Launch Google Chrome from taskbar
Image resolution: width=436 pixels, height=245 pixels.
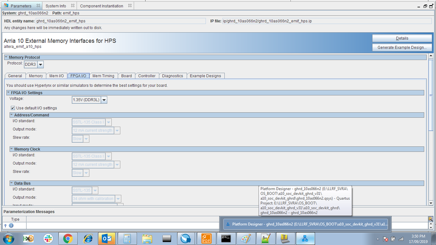[68, 238]
